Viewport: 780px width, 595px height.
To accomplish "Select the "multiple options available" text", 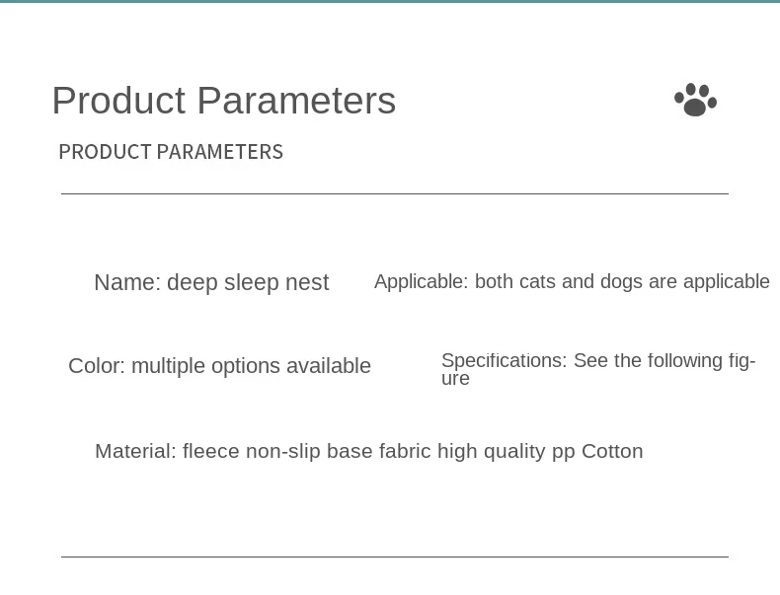I will (x=251, y=366).
